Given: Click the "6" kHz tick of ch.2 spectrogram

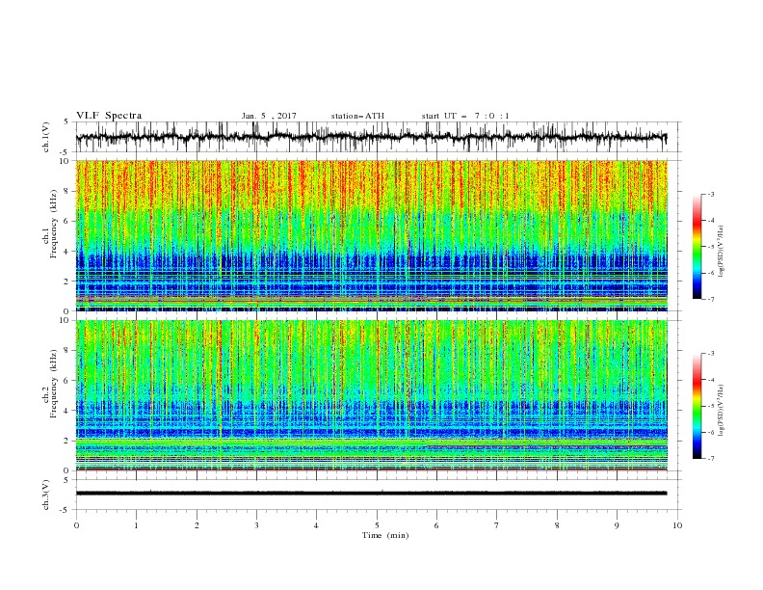Looking at the screenshot, I should click(66, 380).
